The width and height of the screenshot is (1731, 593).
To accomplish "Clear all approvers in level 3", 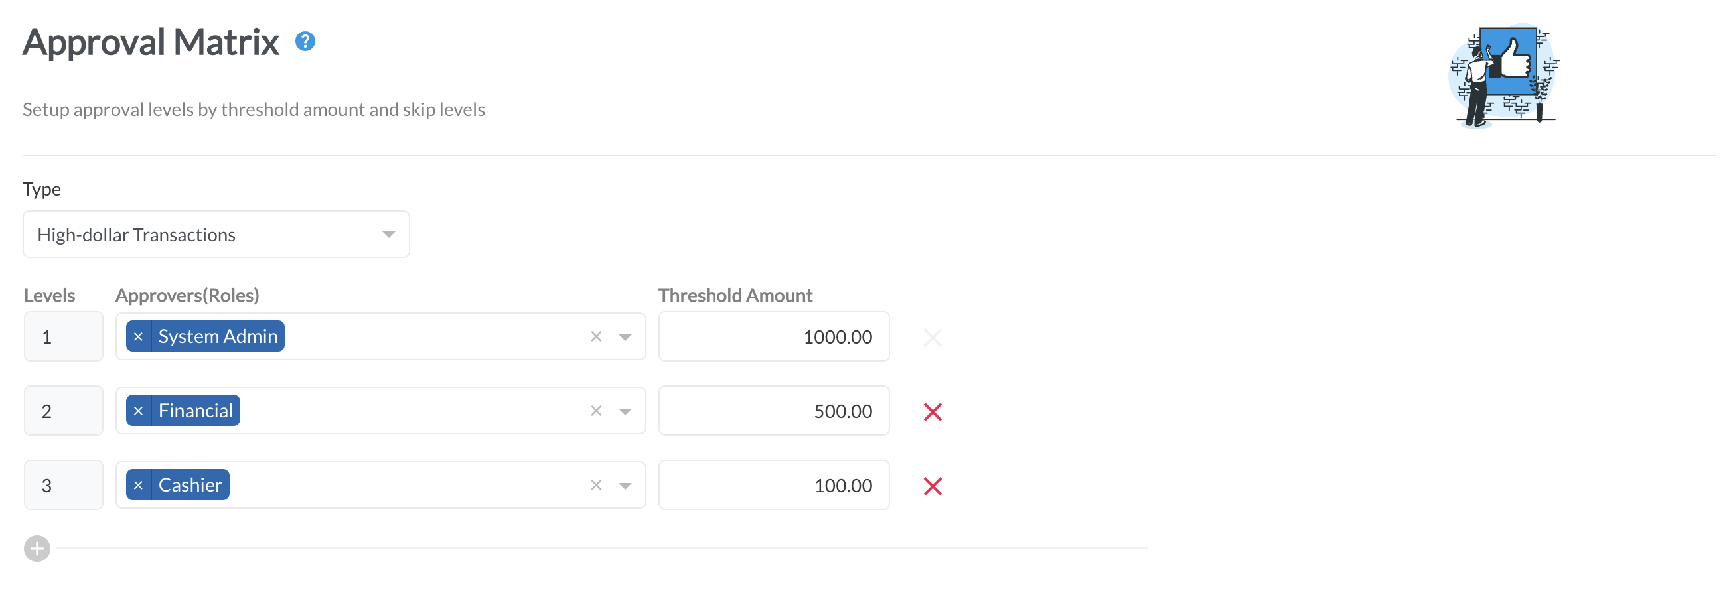I will tap(596, 485).
